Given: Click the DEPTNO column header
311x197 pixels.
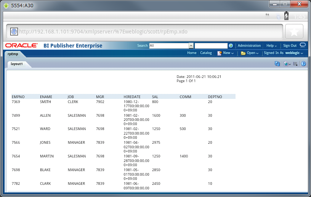Looking at the screenshot, I should click(x=215, y=97).
